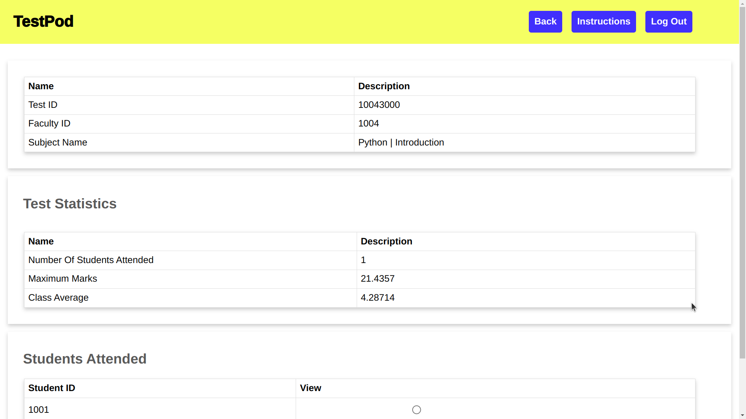Click the Test ID value 10043000

click(x=379, y=105)
